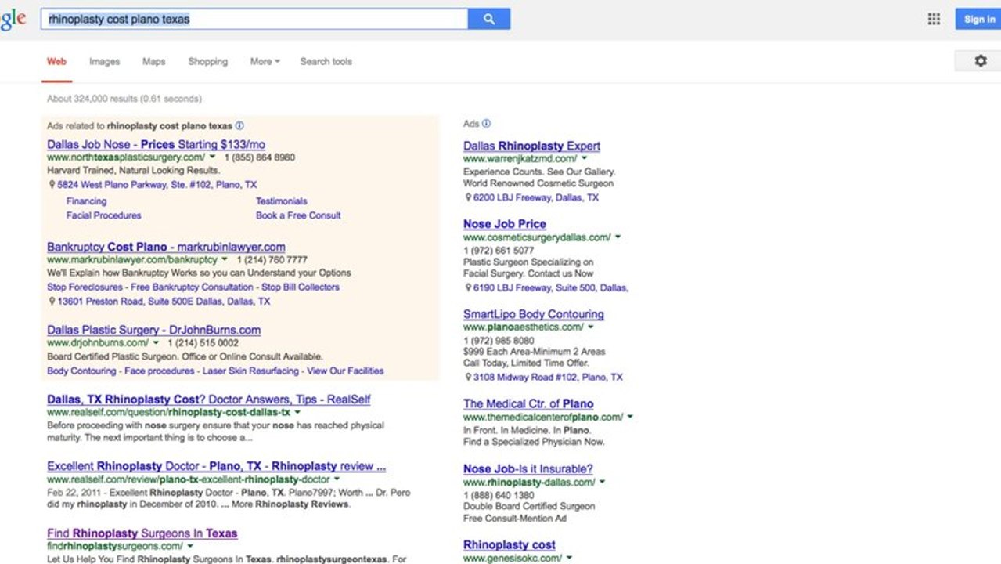Expand arrow next to genesisokc.com URL
1001x564 pixels.
click(x=569, y=559)
